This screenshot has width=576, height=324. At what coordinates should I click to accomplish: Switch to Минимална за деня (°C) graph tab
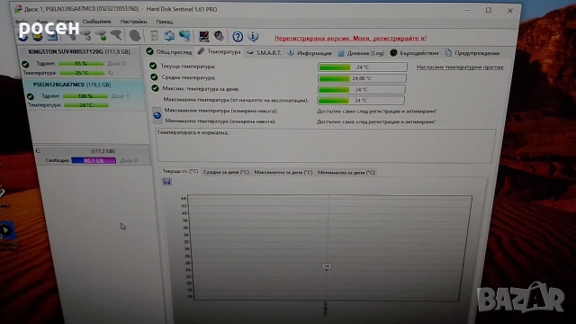346,172
